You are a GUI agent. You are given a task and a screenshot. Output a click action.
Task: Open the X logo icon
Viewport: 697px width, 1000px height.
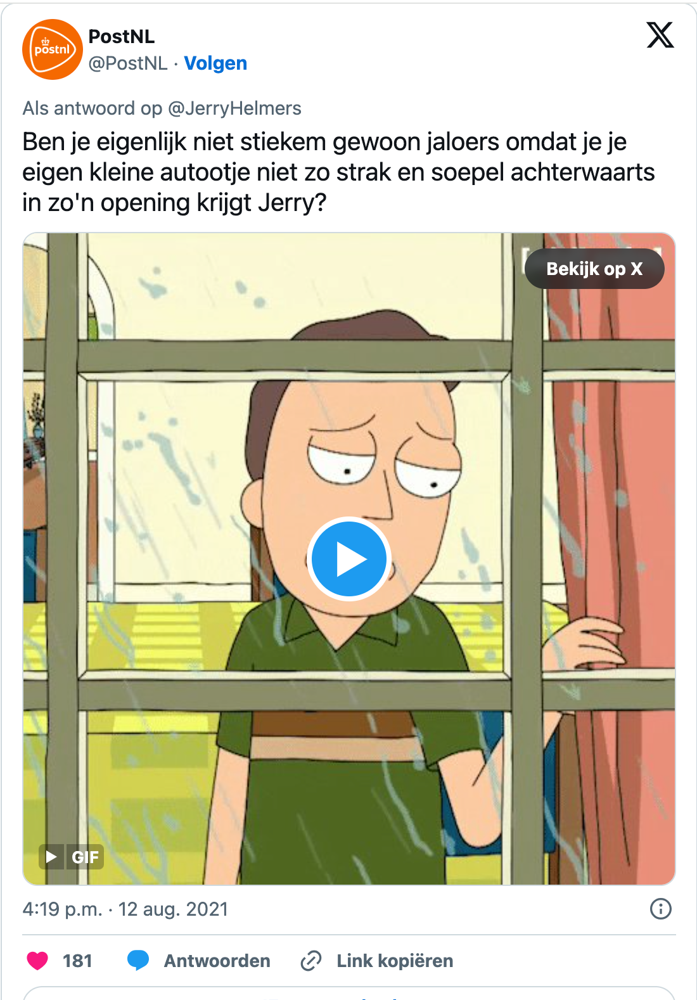[660, 35]
